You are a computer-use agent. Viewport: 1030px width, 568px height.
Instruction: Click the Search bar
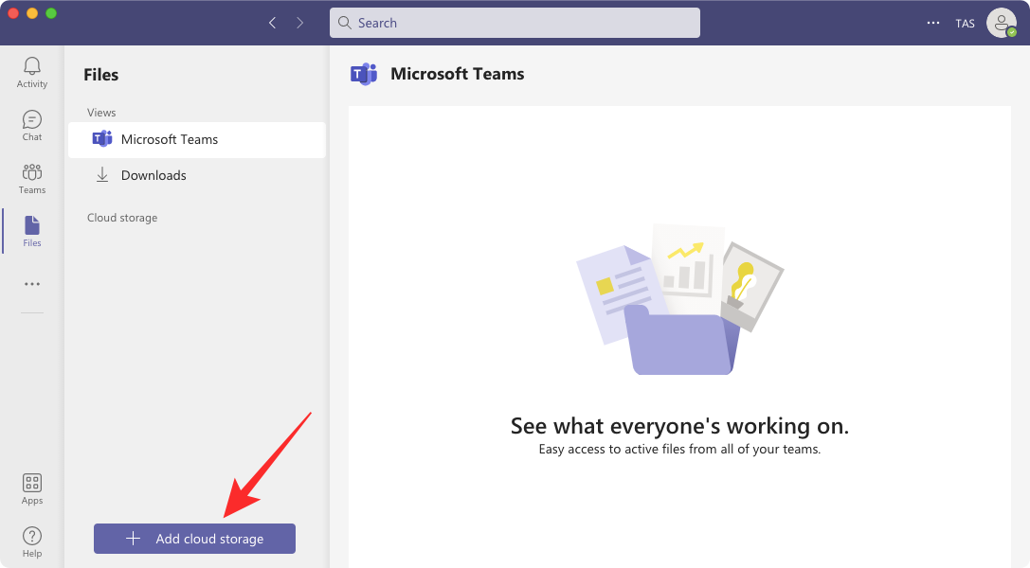pyautogui.click(x=515, y=22)
